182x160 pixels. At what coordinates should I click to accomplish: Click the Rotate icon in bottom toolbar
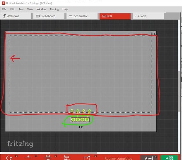pos(9,158)
